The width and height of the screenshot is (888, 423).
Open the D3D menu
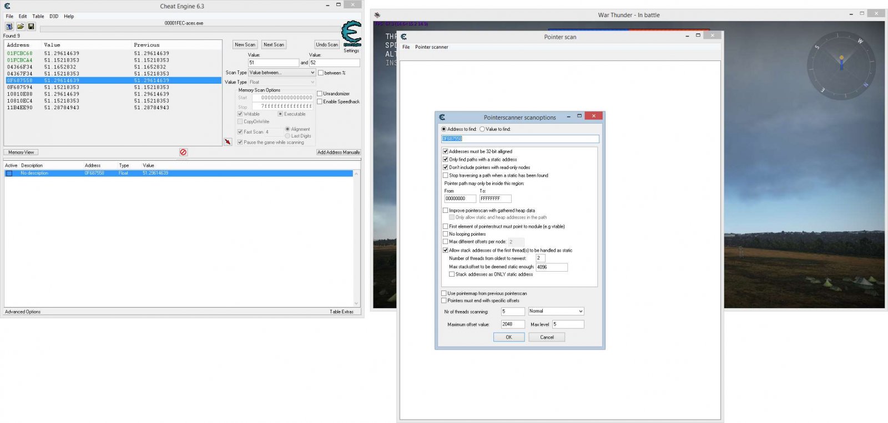(54, 17)
